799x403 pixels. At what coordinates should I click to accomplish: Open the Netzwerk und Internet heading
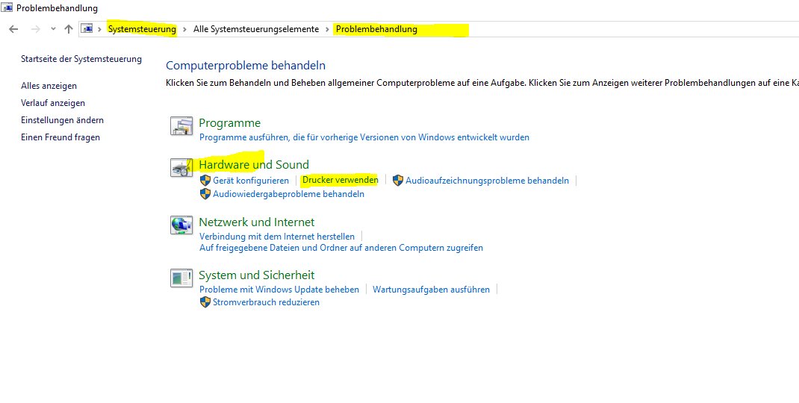[256, 222]
